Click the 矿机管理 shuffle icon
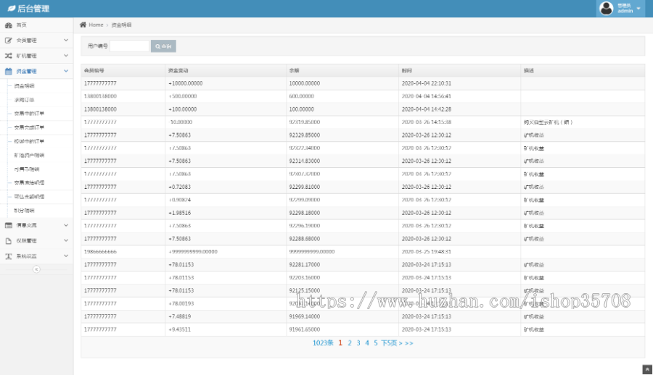The image size is (653, 375). point(9,56)
